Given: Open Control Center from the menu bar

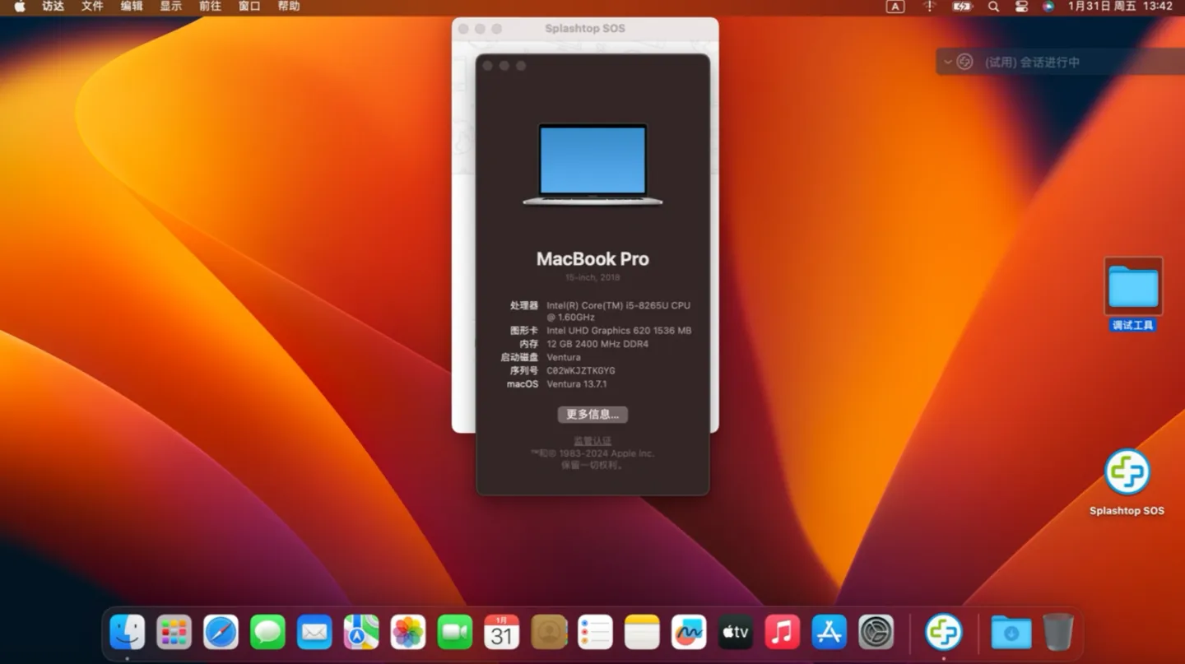Looking at the screenshot, I should [x=1020, y=7].
